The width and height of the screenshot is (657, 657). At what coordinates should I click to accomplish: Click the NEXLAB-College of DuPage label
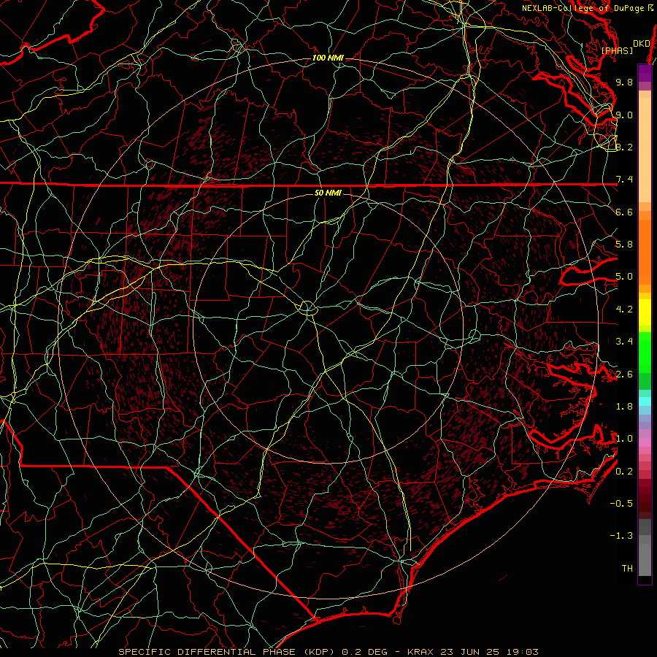tap(586, 8)
